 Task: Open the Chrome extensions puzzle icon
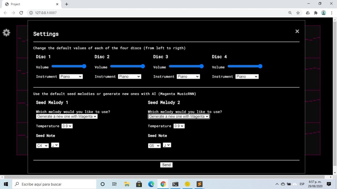pos(316,13)
